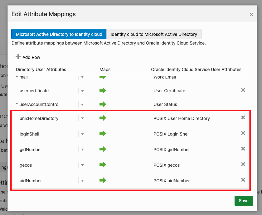This screenshot has width=262, height=215.
Task: Click the green mapping arrow for gecos
Action: tap(102, 165)
